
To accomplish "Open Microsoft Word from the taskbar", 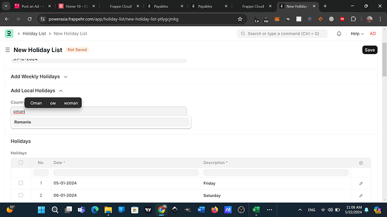I will [201, 210].
